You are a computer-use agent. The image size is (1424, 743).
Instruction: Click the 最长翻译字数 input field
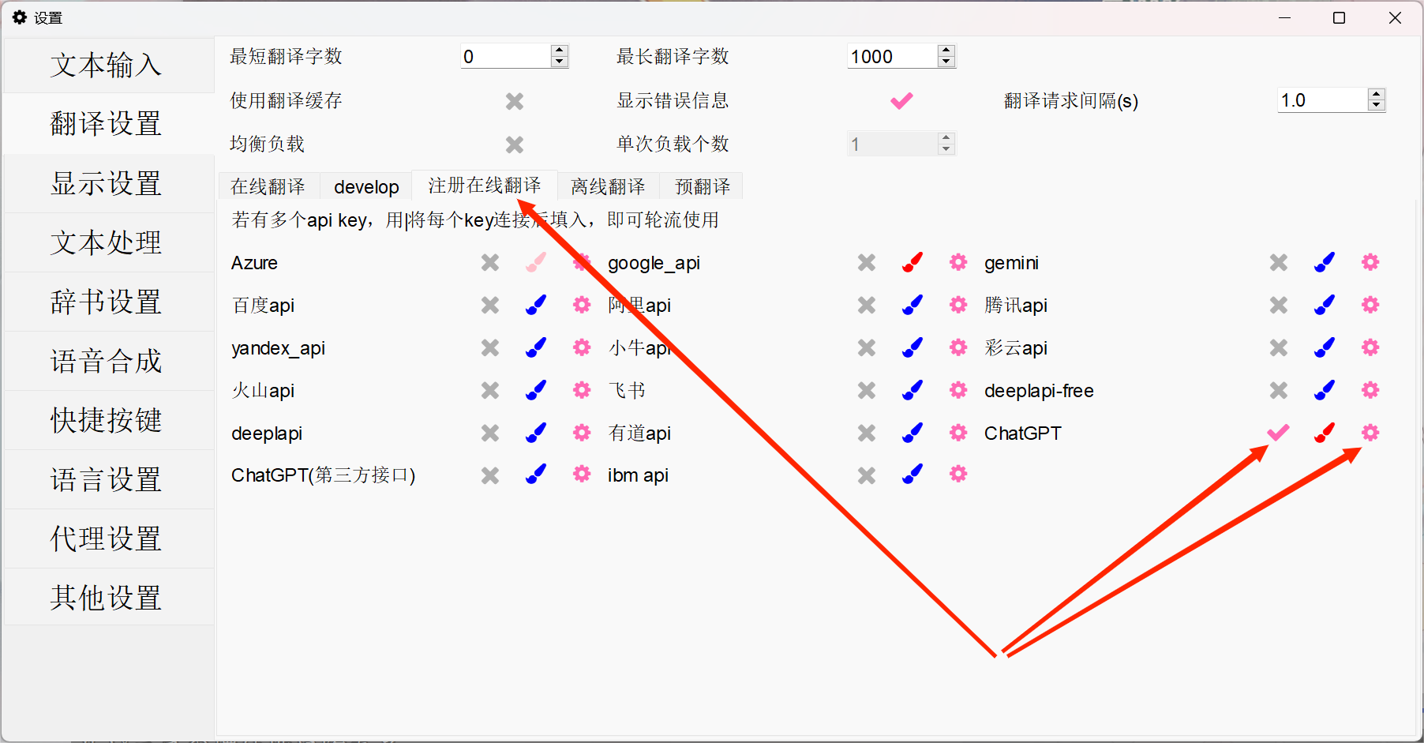point(890,57)
